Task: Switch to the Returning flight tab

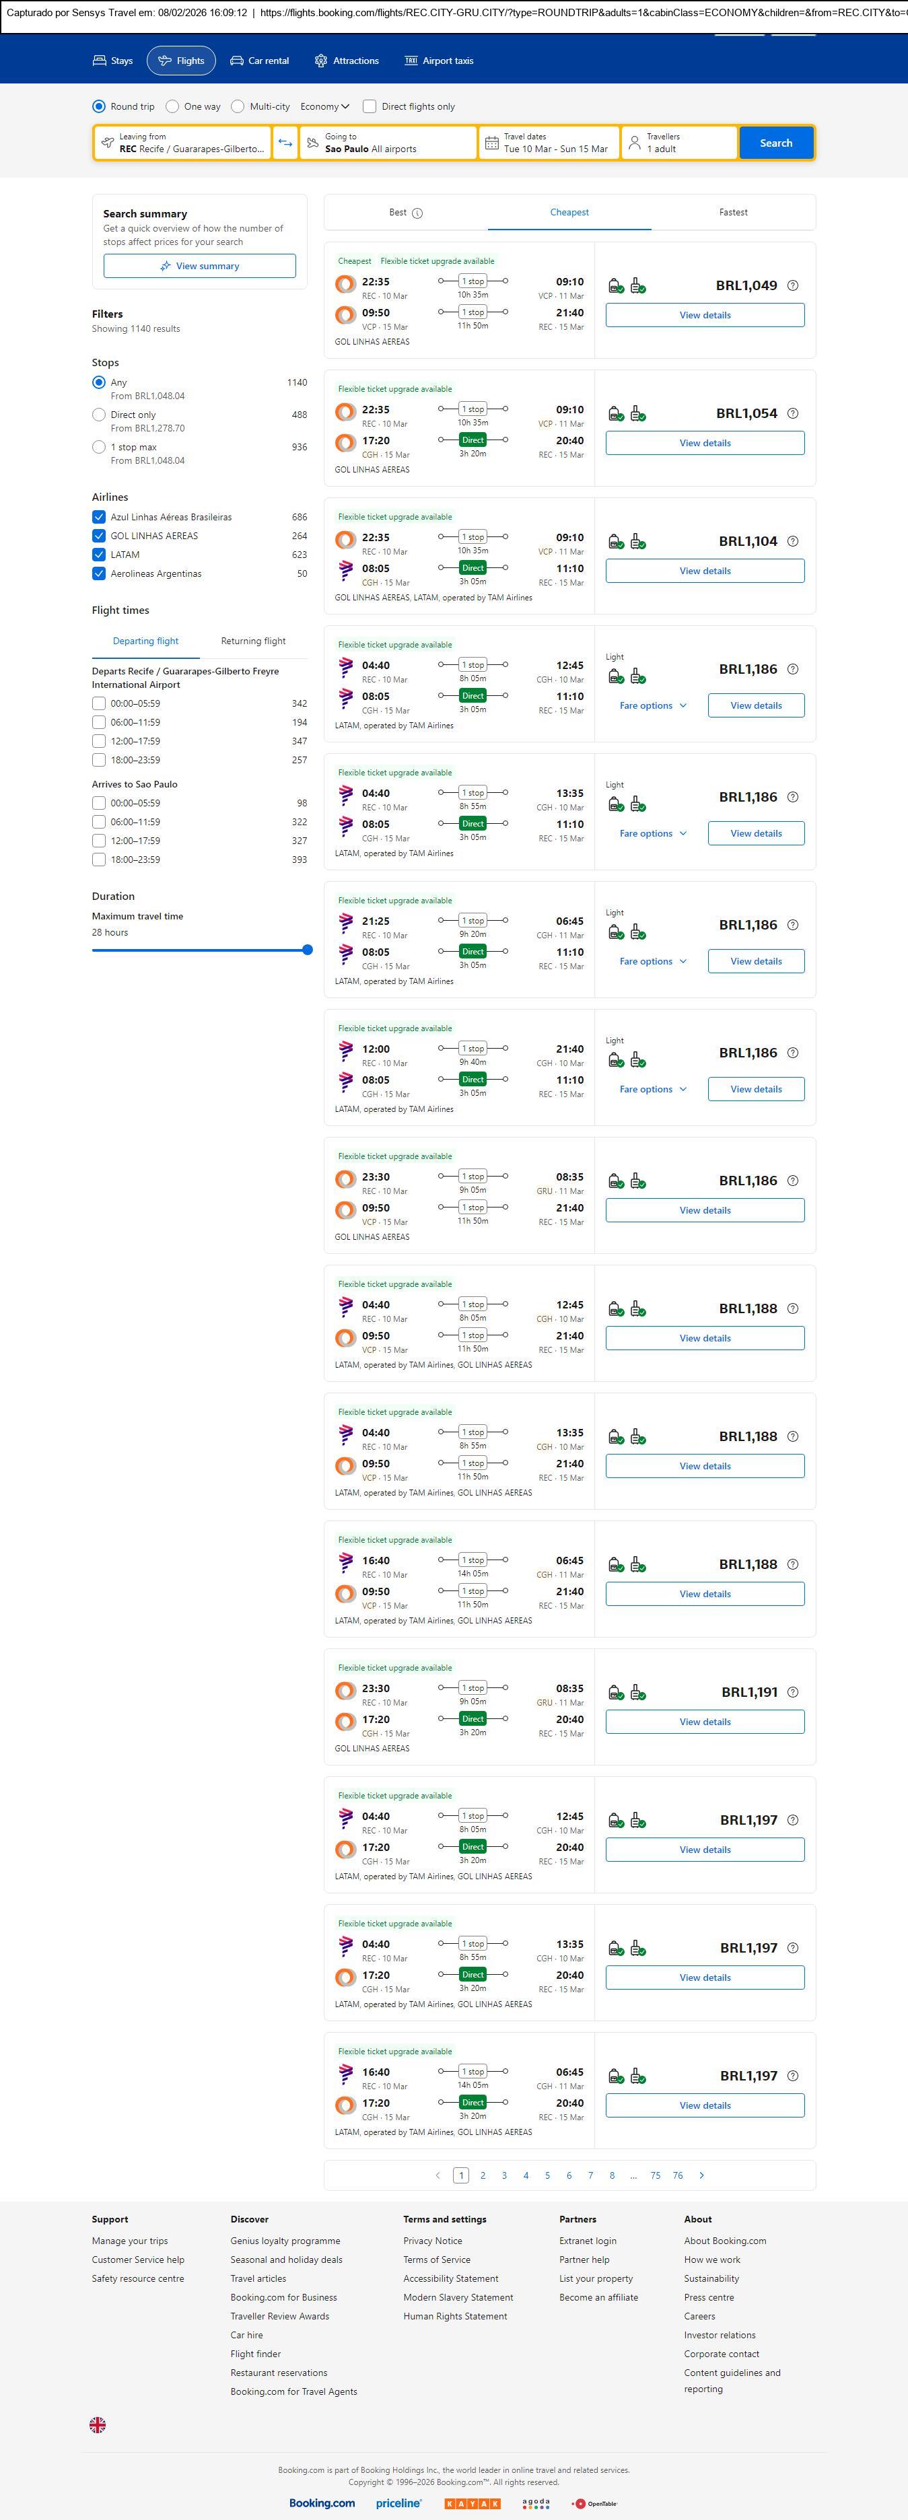Action: pyautogui.click(x=253, y=641)
